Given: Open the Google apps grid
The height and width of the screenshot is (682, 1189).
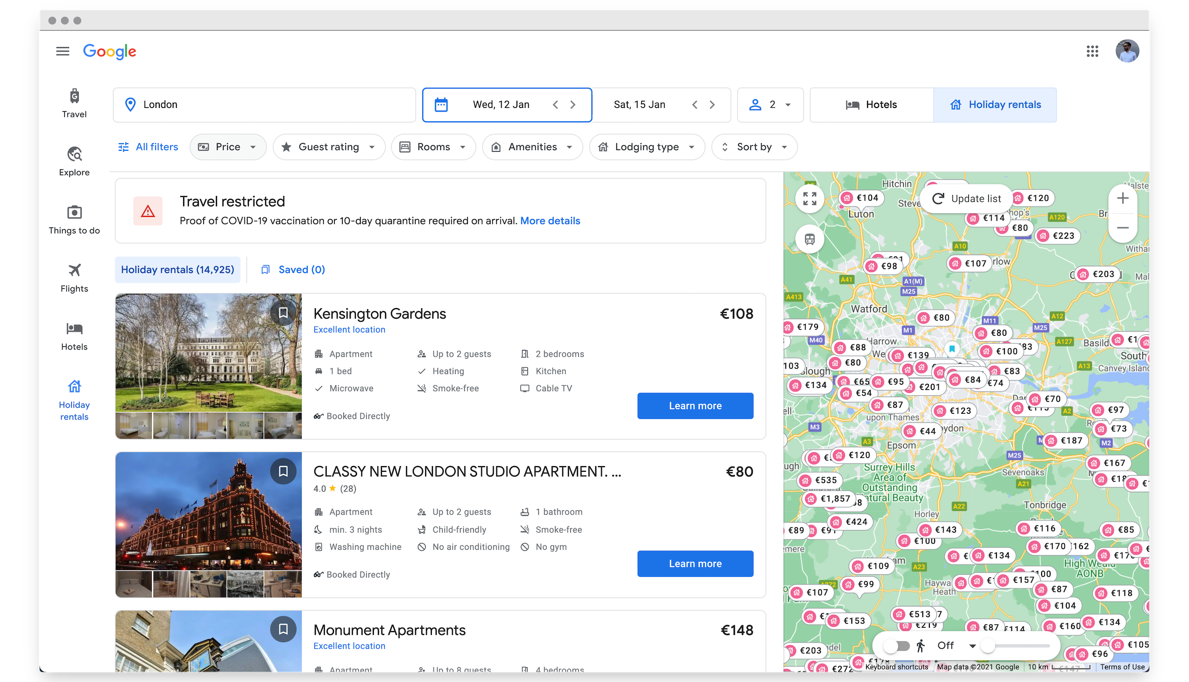Looking at the screenshot, I should [x=1092, y=51].
